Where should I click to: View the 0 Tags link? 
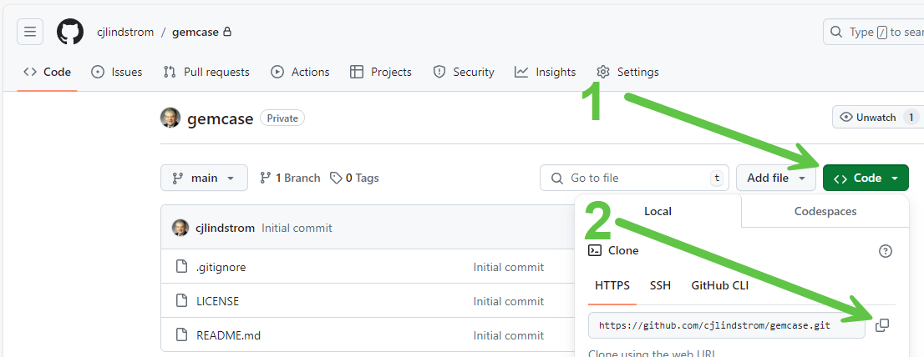pos(354,178)
